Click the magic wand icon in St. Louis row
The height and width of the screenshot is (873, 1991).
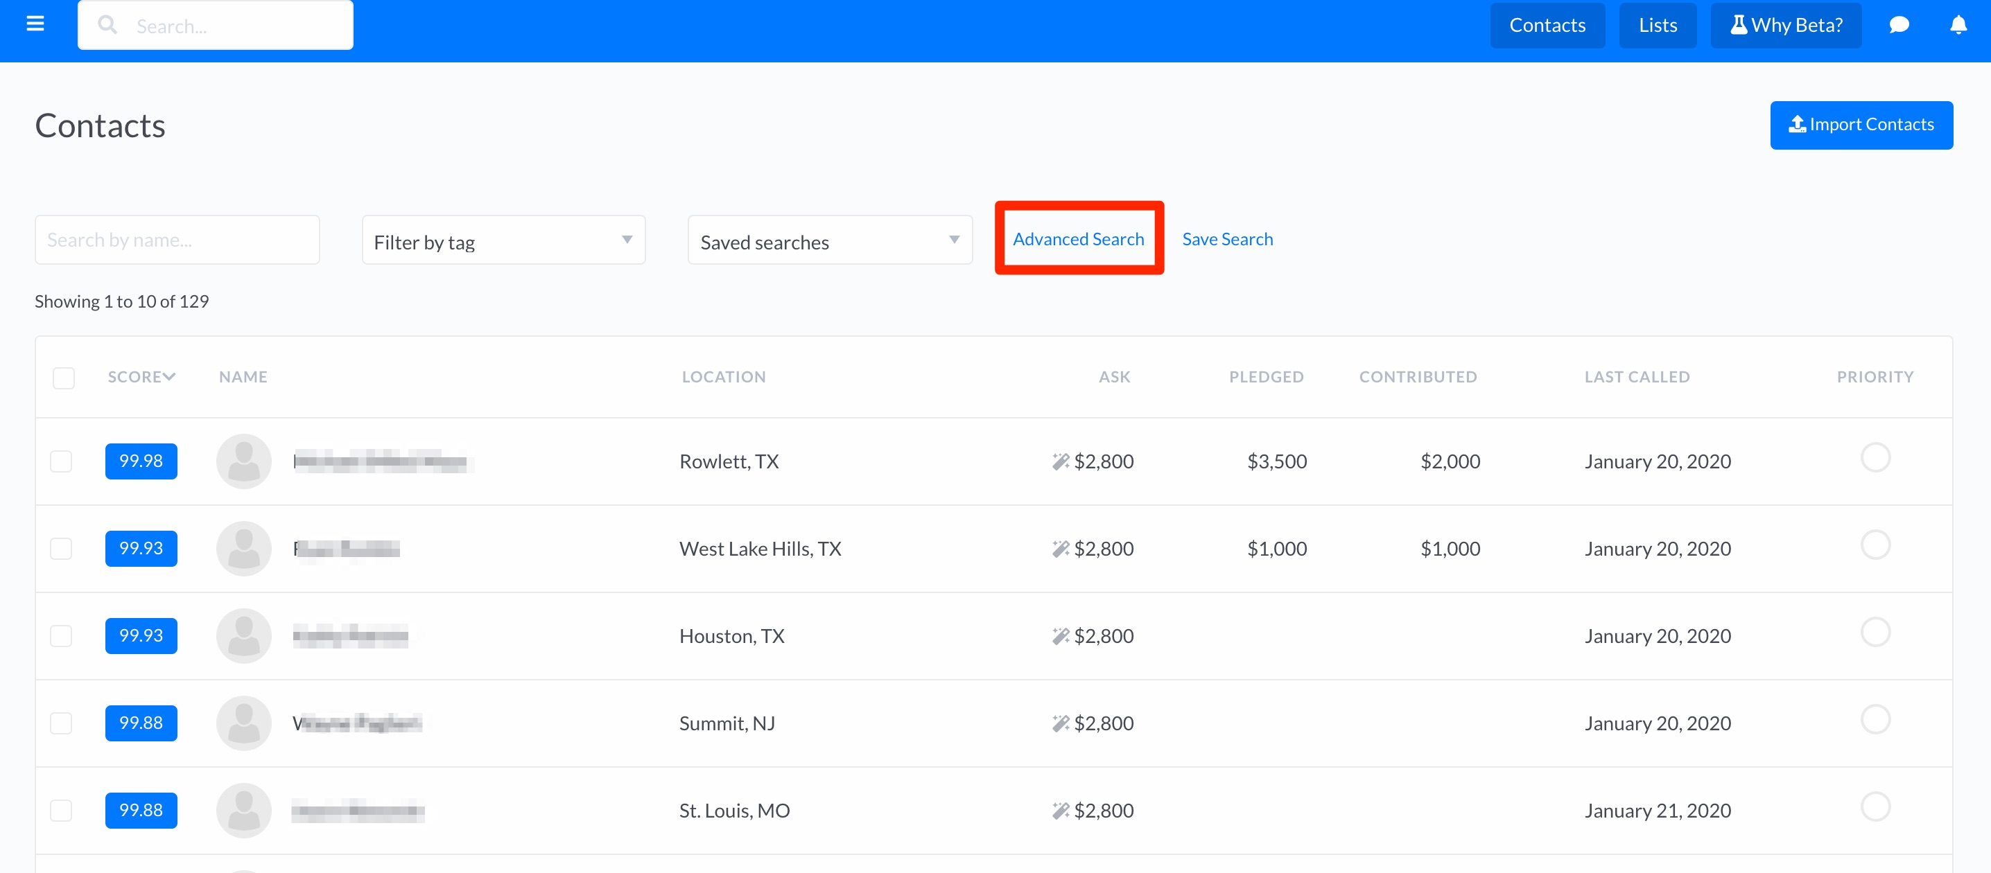click(1061, 811)
